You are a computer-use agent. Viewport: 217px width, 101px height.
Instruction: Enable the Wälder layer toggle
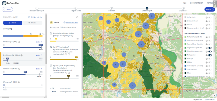[x=210, y=62]
